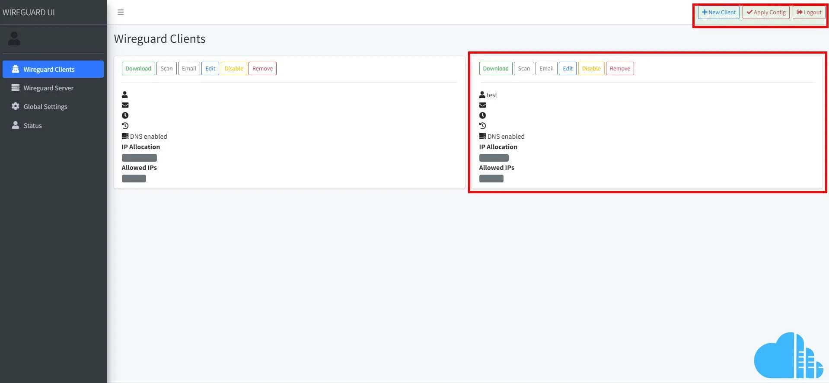Scan QR code for the unnamed first client
This screenshot has width=829, height=383.
coord(166,68)
